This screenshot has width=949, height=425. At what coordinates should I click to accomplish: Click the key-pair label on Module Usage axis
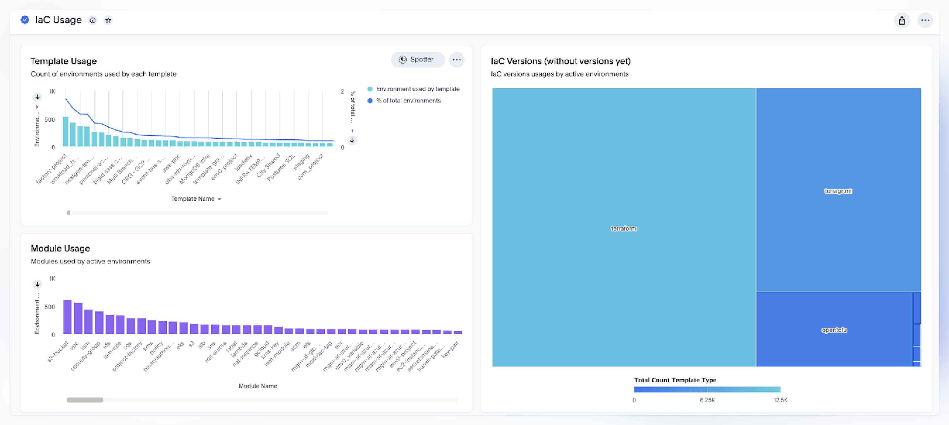(450, 350)
